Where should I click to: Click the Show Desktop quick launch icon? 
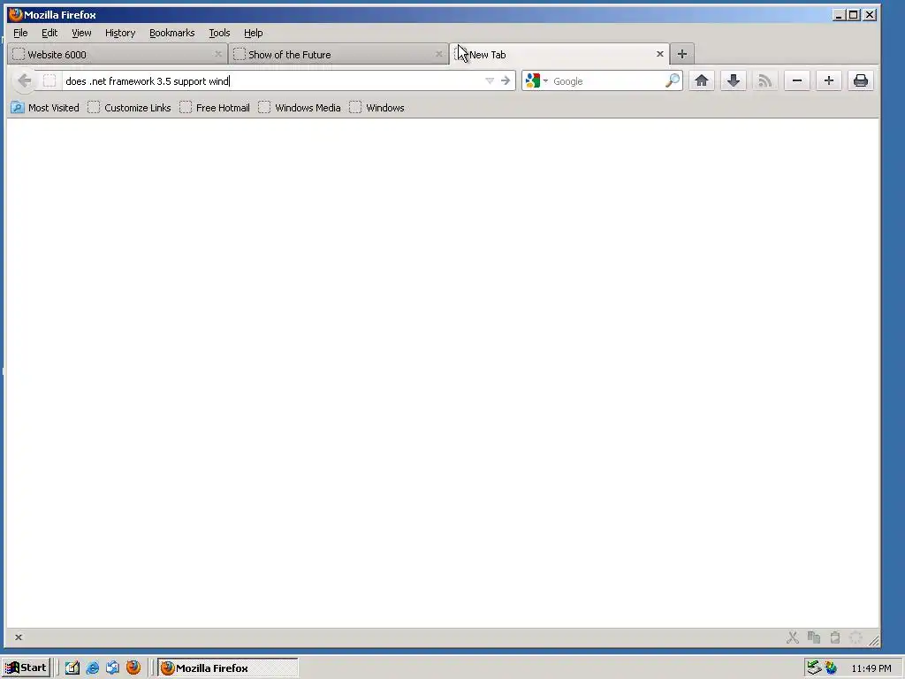pyautogui.click(x=72, y=668)
